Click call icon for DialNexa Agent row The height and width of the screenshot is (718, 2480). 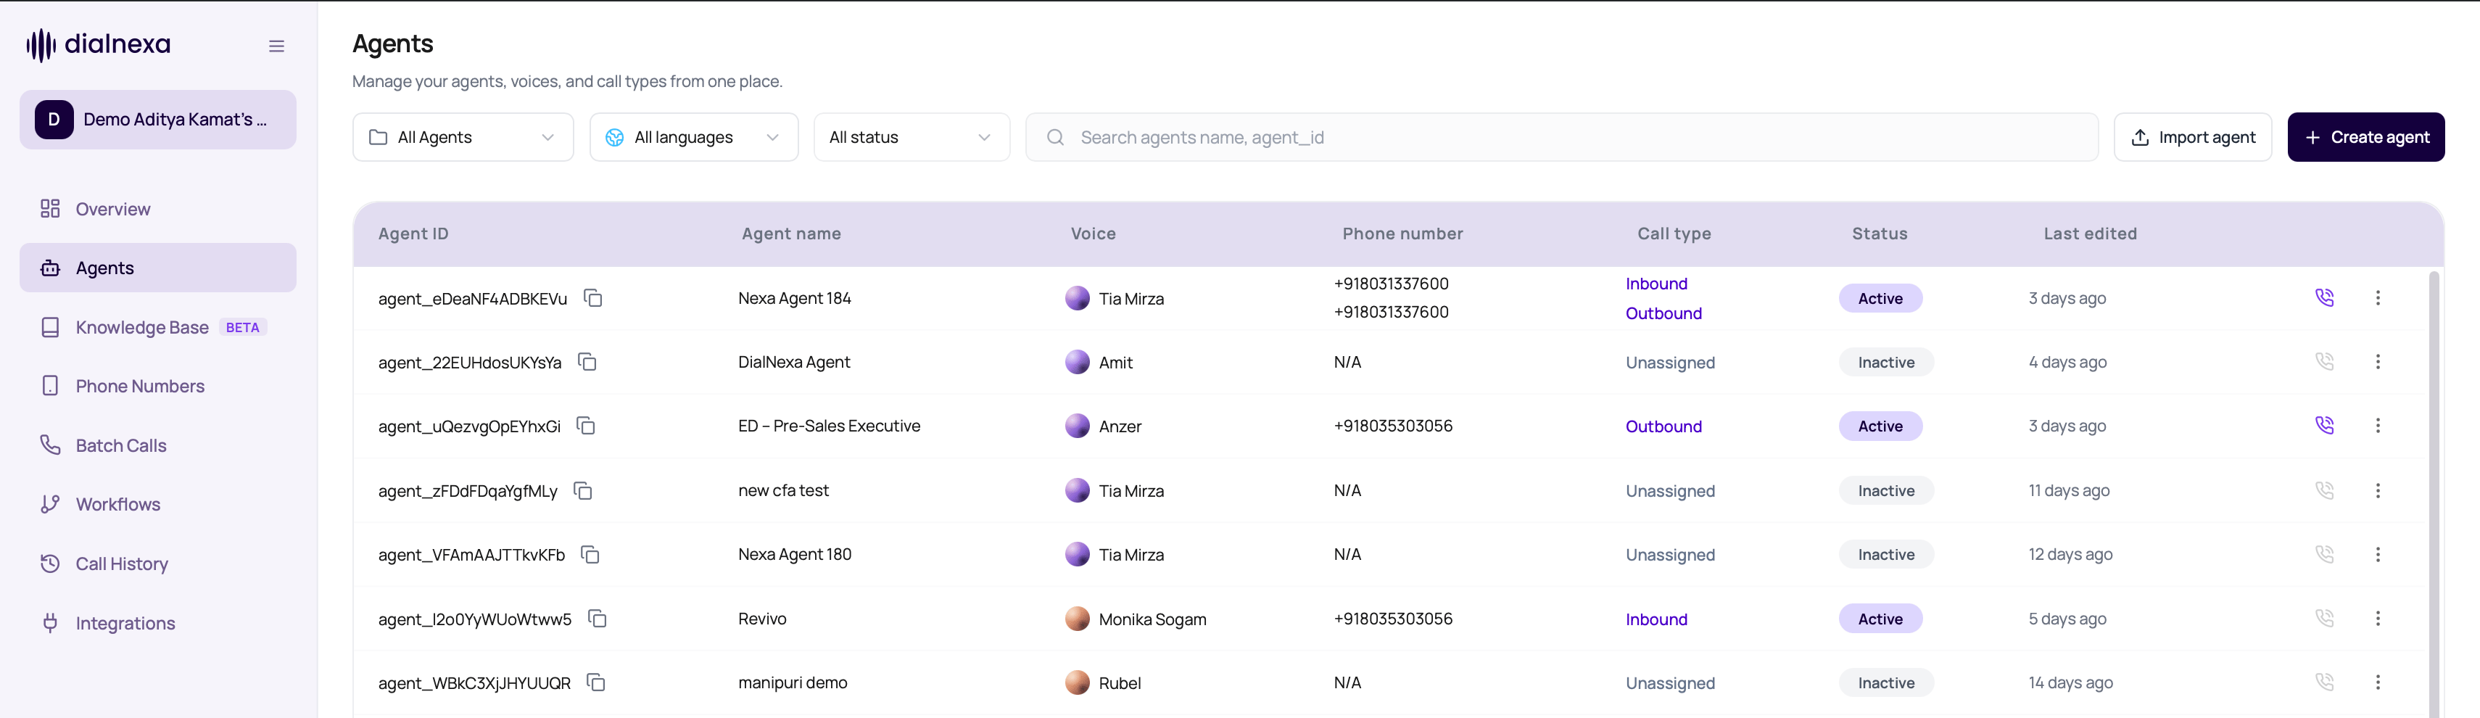coord(2324,362)
